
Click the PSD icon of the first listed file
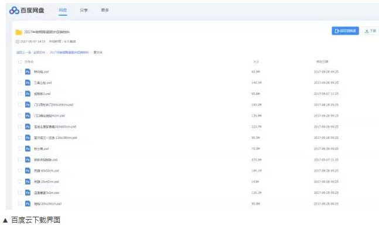pos(28,71)
